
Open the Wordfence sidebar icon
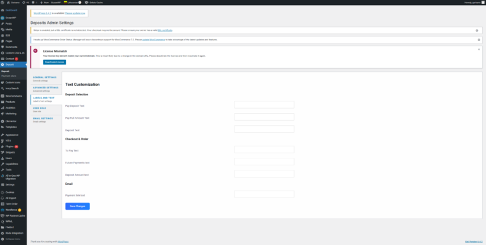pos(3,210)
